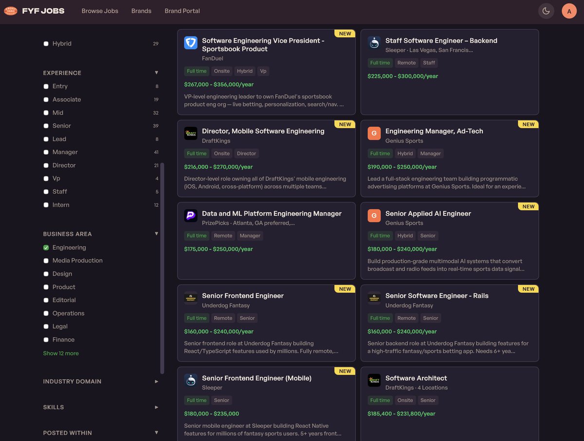
Task: Click Remote tag on PrizePicks job card
Action: 223,236
